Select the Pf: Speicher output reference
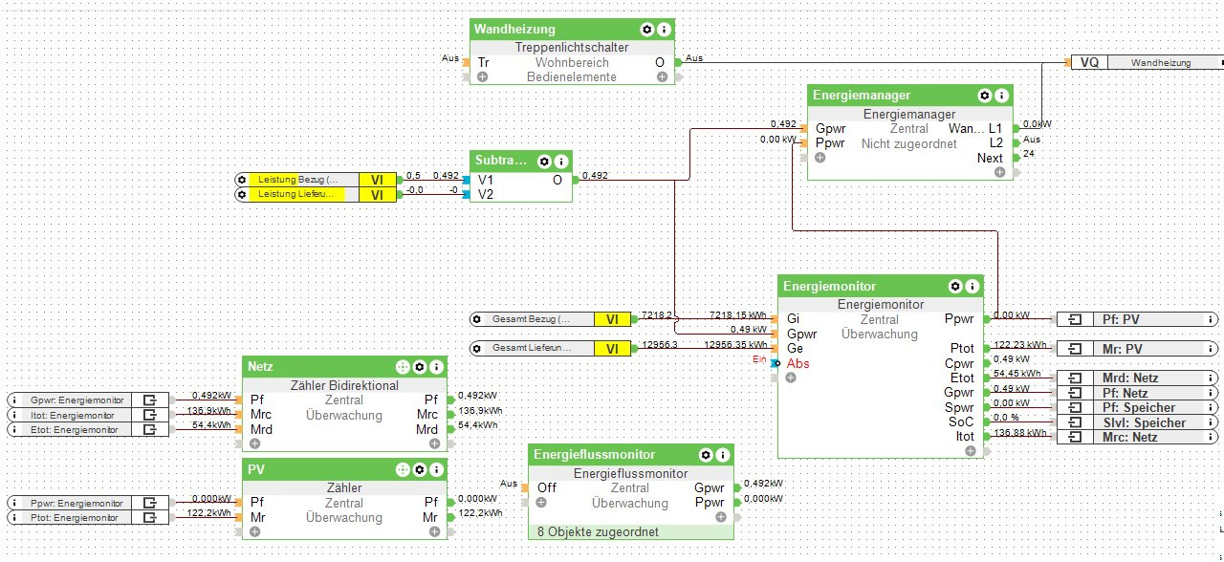 (x=1137, y=407)
